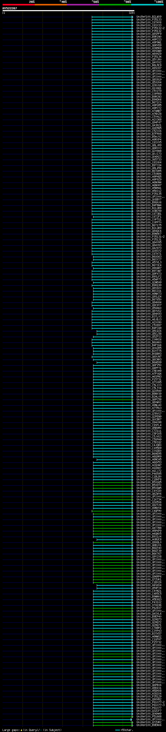The width and height of the screenshot is (166, 732).
Task: Click the label UniRef100_Q84QC6
Action: [149, 231]
